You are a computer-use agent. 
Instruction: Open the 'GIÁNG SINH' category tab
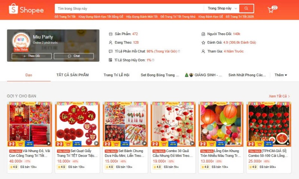point(203,75)
